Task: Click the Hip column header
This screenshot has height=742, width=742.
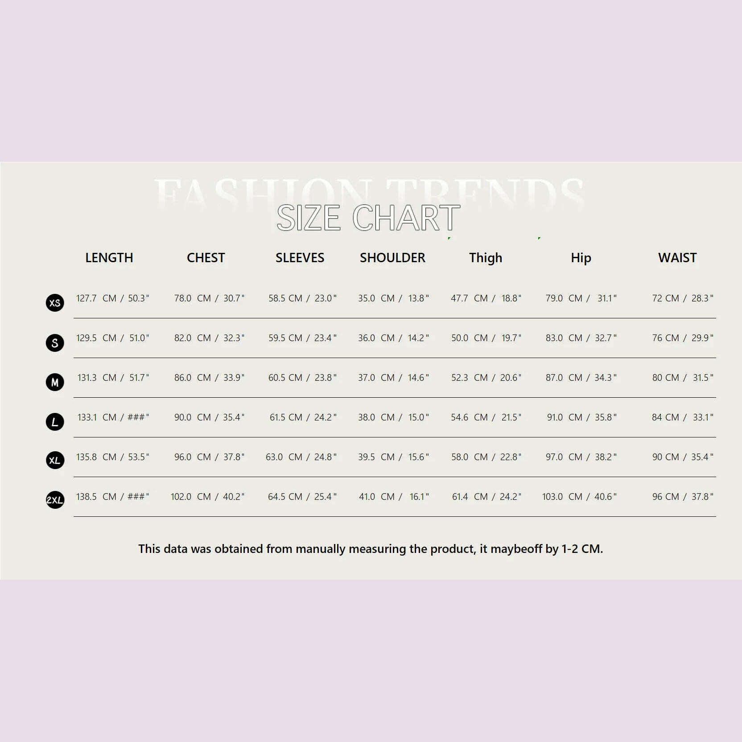Action: click(581, 258)
